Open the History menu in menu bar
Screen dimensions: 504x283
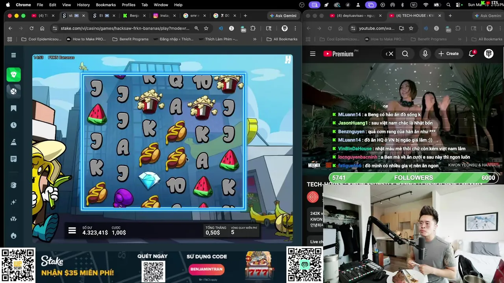[83, 5]
